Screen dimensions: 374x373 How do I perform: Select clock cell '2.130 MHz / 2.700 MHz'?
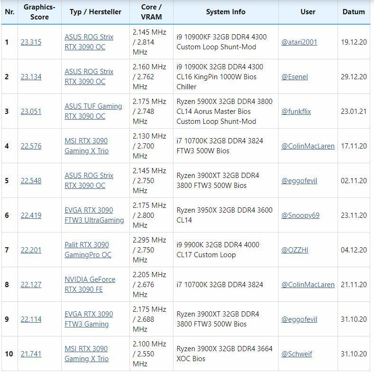click(x=151, y=146)
